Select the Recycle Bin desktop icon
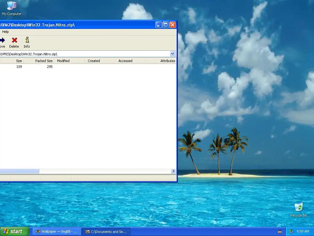314x236 pixels. [x=299, y=210]
